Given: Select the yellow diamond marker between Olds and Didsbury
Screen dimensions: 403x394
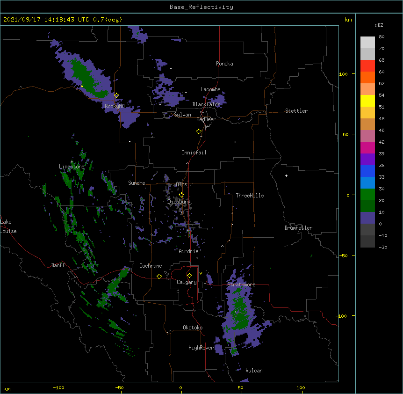Looking at the screenshot, I should click(x=181, y=195).
